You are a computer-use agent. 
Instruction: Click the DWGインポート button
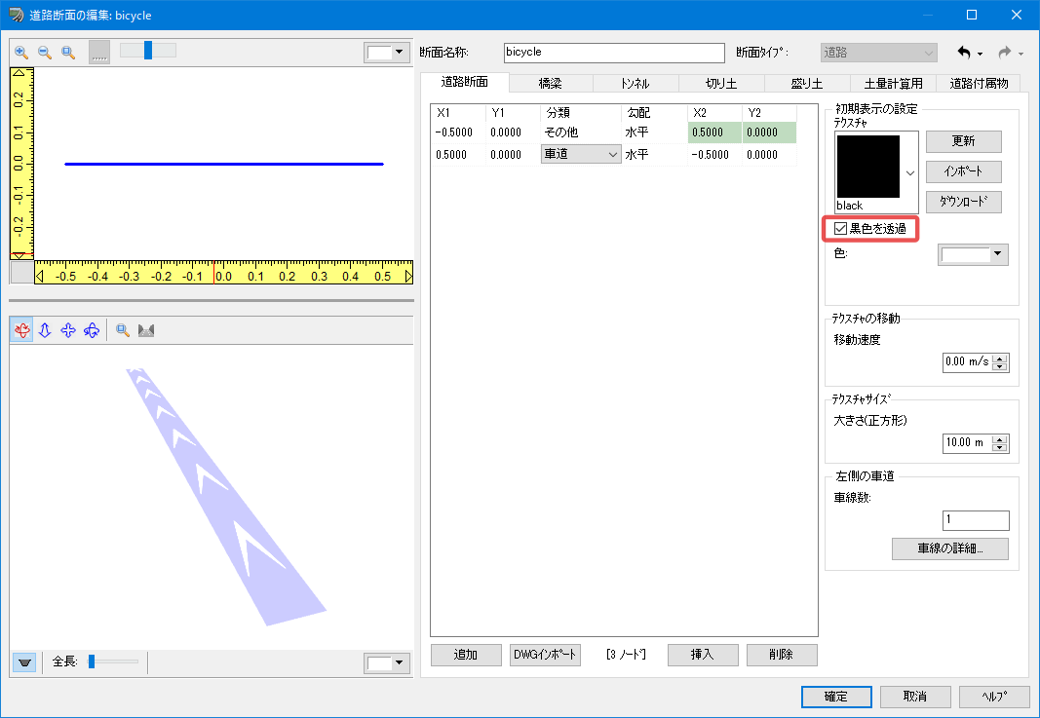point(545,655)
